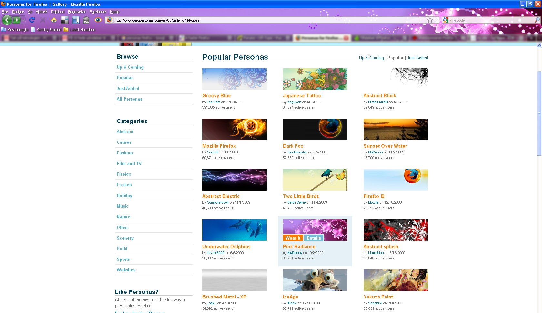Reload the page with the blue refresh icon
This screenshot has width=542, height=313.
pos(32,20)
